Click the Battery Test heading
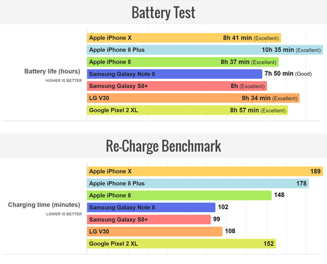This screenshot has width=327, height=264. (x=163, y=12)
